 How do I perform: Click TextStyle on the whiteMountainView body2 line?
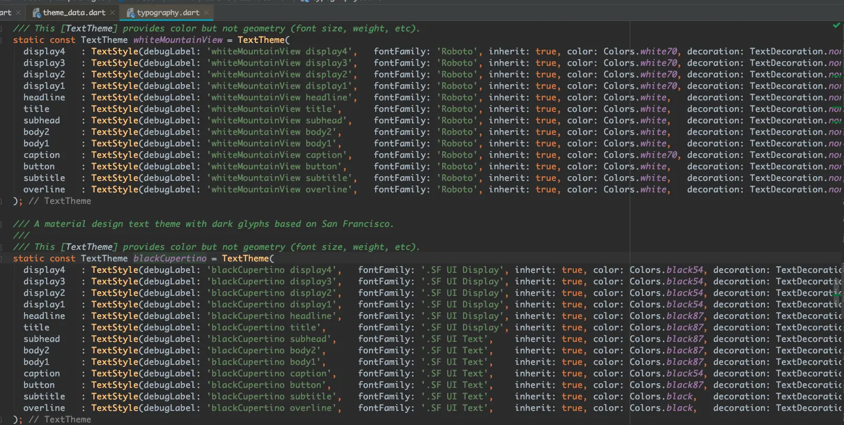click(x=115, y=132)
